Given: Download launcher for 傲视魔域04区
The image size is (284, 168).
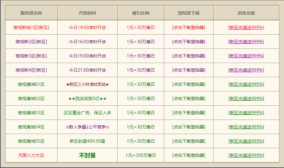Looking at the screenshot, I should click(188, 127).
